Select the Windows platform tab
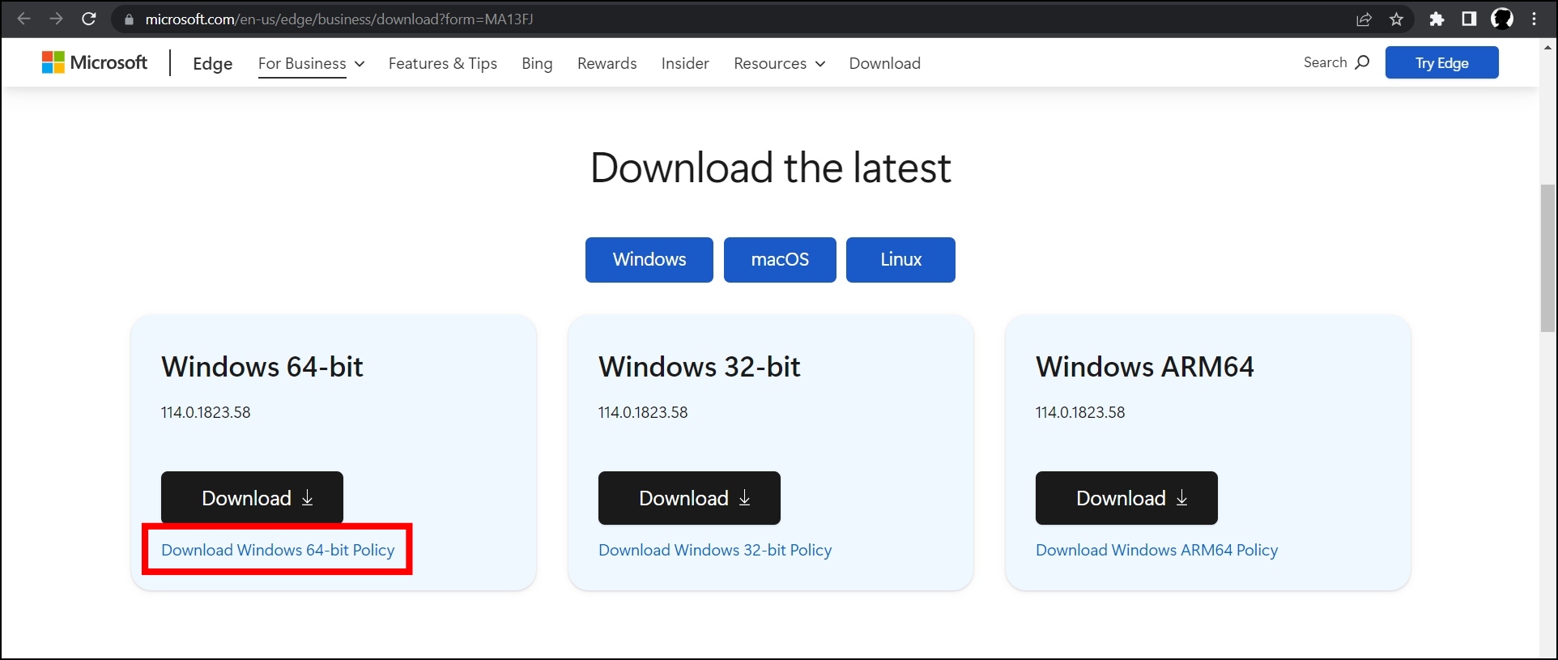Viewport: 1558px width, 660px height. coord(649,260)
